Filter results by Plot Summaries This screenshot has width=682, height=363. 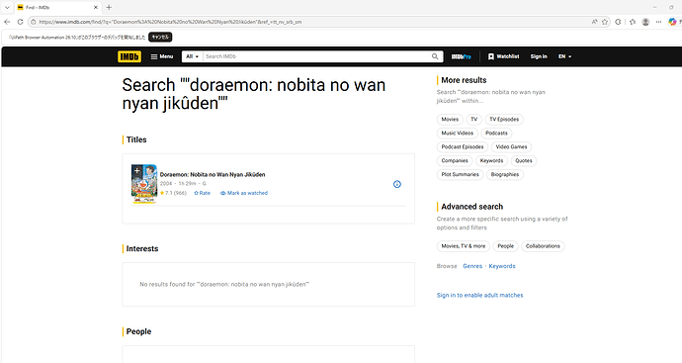tap(461, 174)
